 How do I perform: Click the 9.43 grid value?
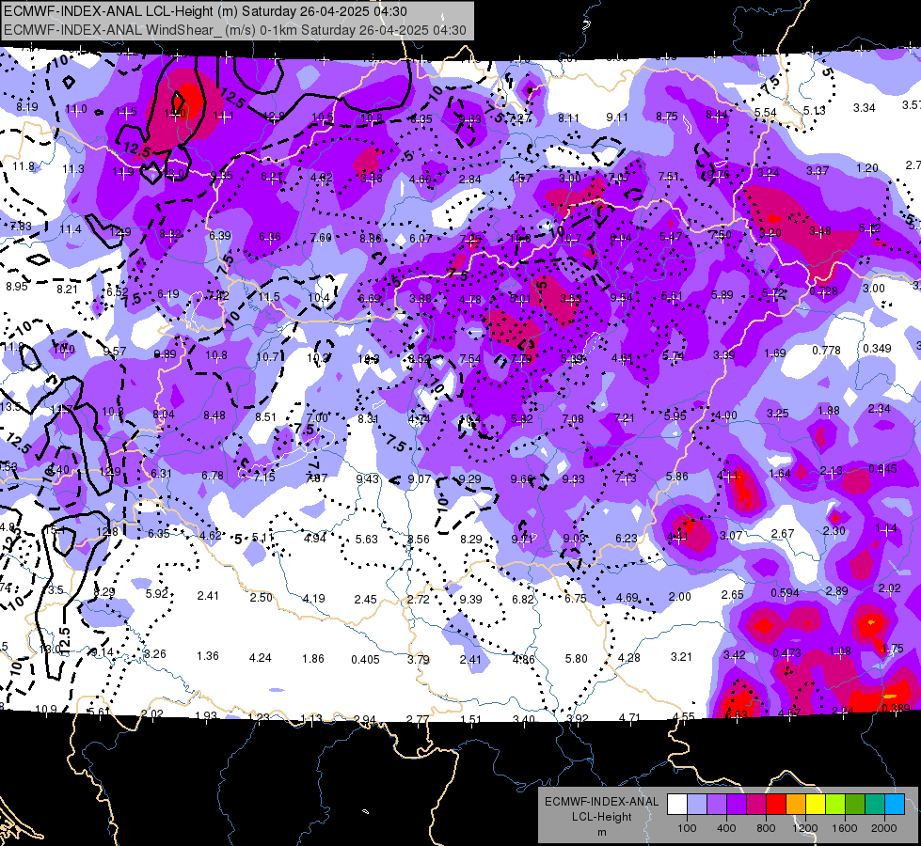(368, 479)
